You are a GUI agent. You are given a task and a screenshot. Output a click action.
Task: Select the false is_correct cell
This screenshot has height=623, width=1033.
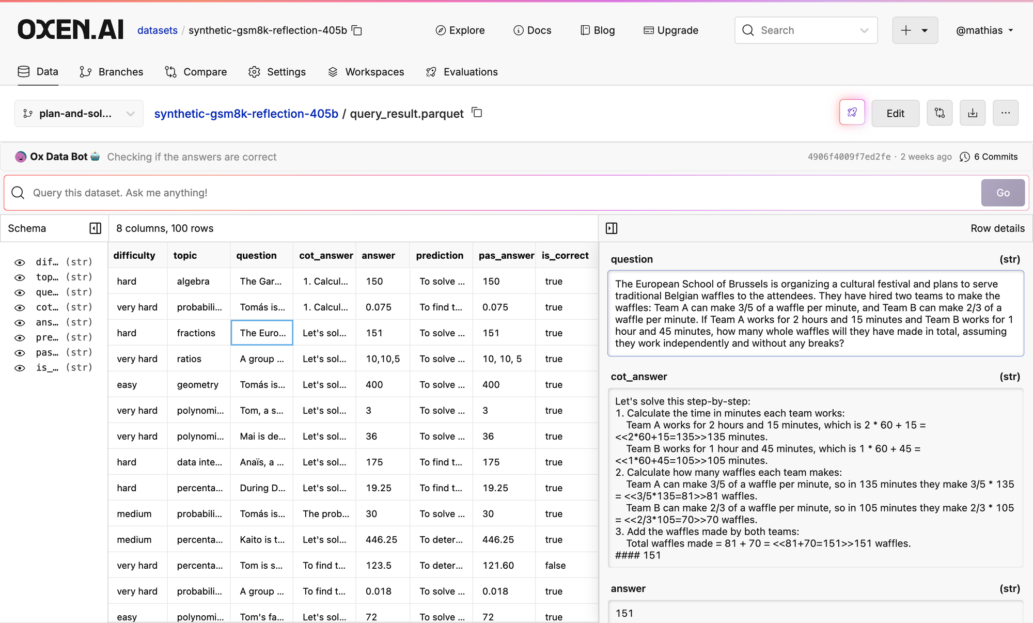[556, 565]
